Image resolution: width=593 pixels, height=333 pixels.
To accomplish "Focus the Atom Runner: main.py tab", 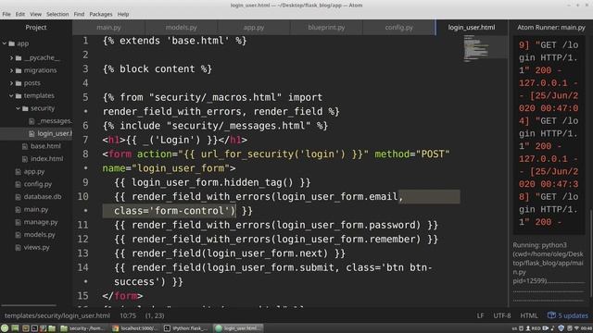I will 551,27.
